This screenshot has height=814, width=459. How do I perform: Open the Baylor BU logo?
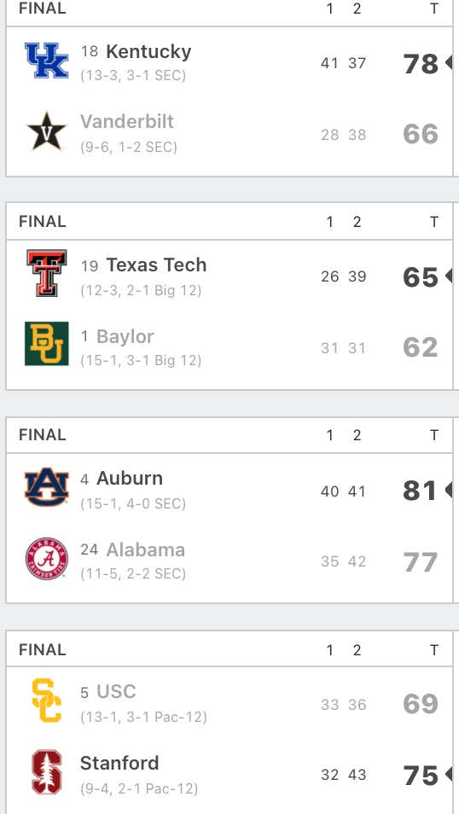47,344
